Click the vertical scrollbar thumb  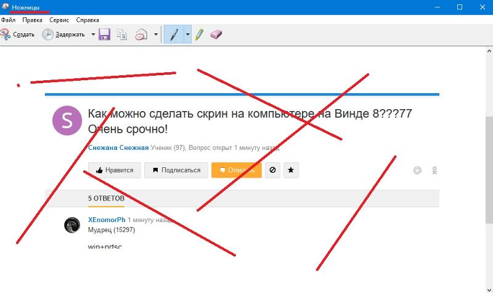(x=489, y=170)
